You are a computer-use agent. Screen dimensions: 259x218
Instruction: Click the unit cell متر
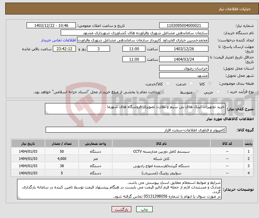click(x=96, y=159)
